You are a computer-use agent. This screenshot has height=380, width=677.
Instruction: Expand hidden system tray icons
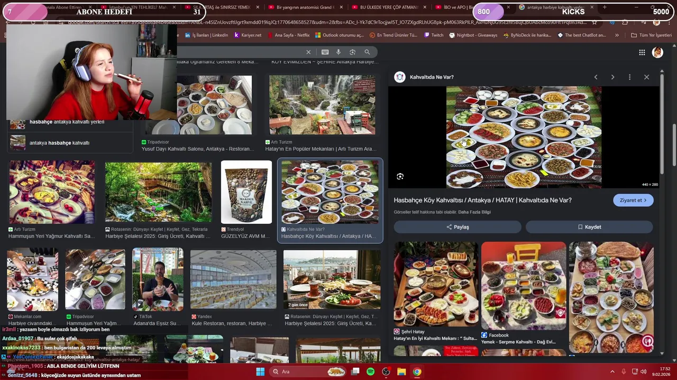[x=612, y=372]
